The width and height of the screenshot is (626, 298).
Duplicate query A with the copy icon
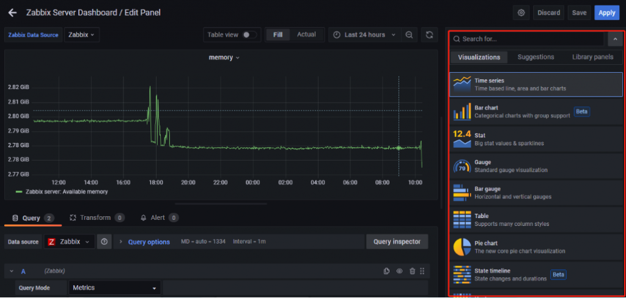click(x=386, y=271)
